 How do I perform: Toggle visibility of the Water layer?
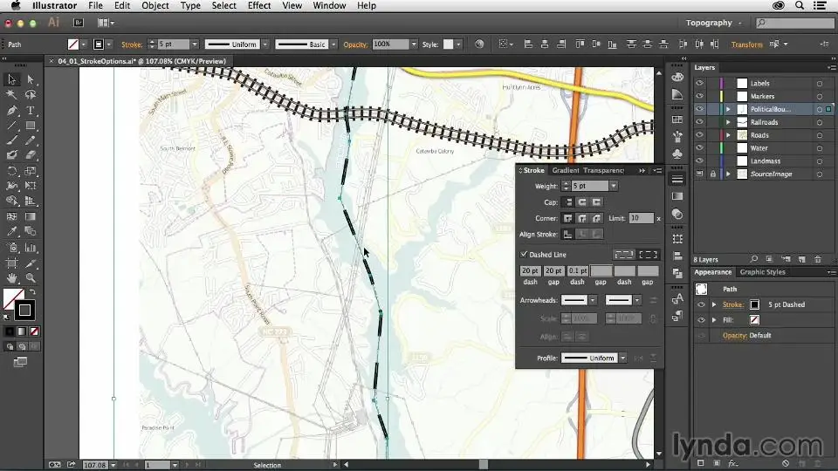coord(700,148)
